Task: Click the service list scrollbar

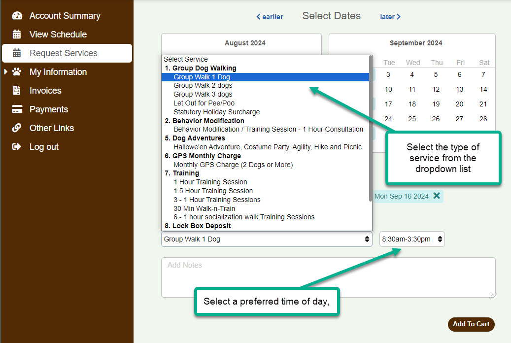Action: [x=371, y=128]
